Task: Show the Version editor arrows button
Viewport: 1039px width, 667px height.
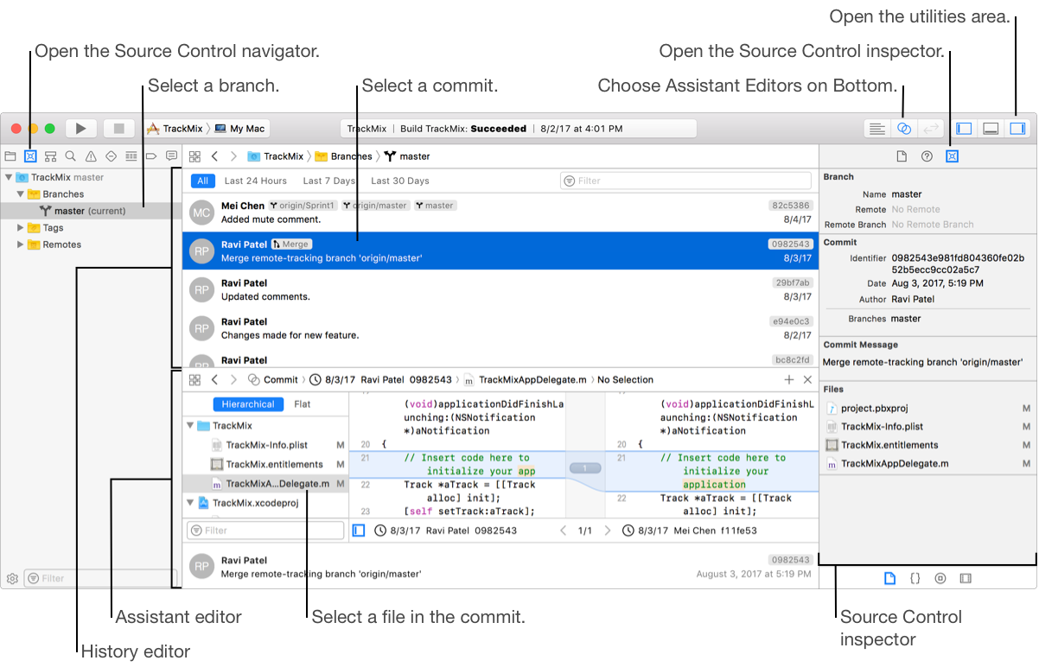Action: 929,129
